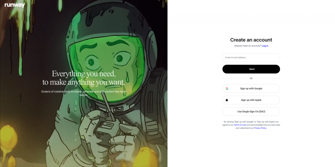Viewport: 335px width, 167px height.
Task: Click the Dozens of creative tools subtitle
Action: click(84, 93)
